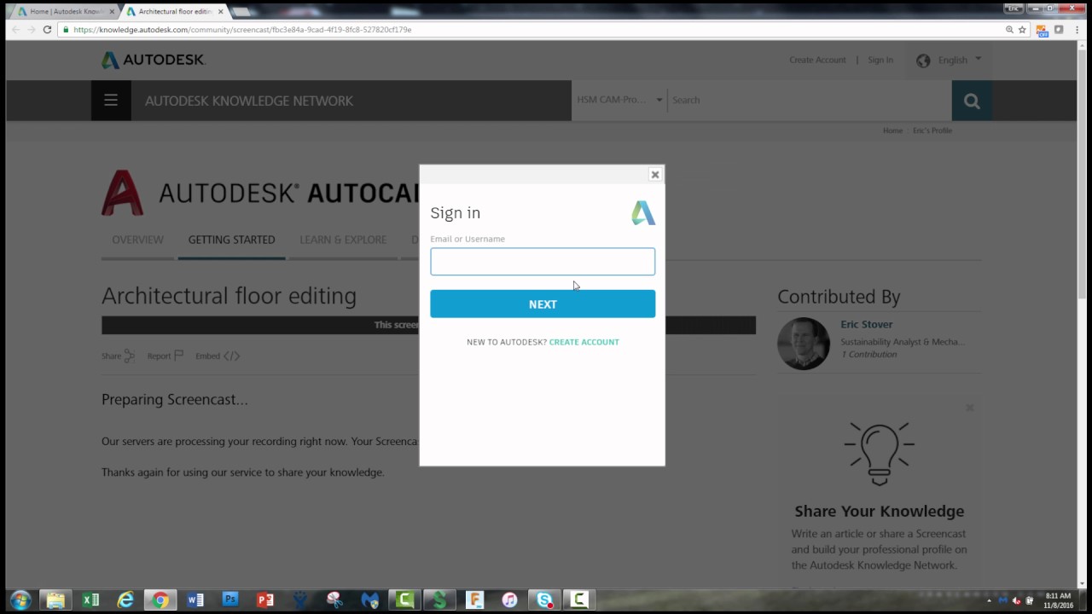The height and width of the screenshot is (614, 1092).
Task: Open Excel from taskbar
Action: click(x=90, y=600)
